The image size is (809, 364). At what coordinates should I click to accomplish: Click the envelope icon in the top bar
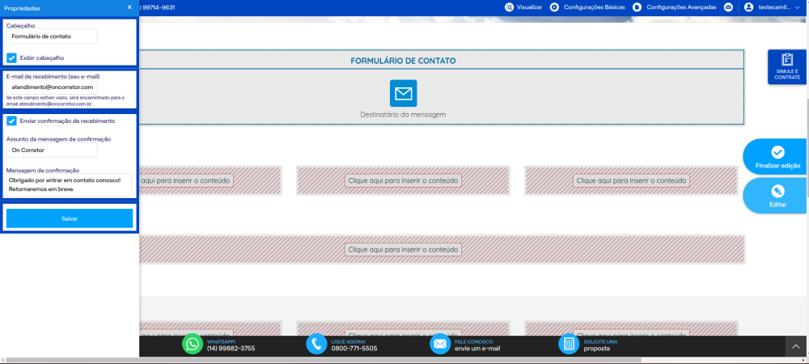point(728,7)
